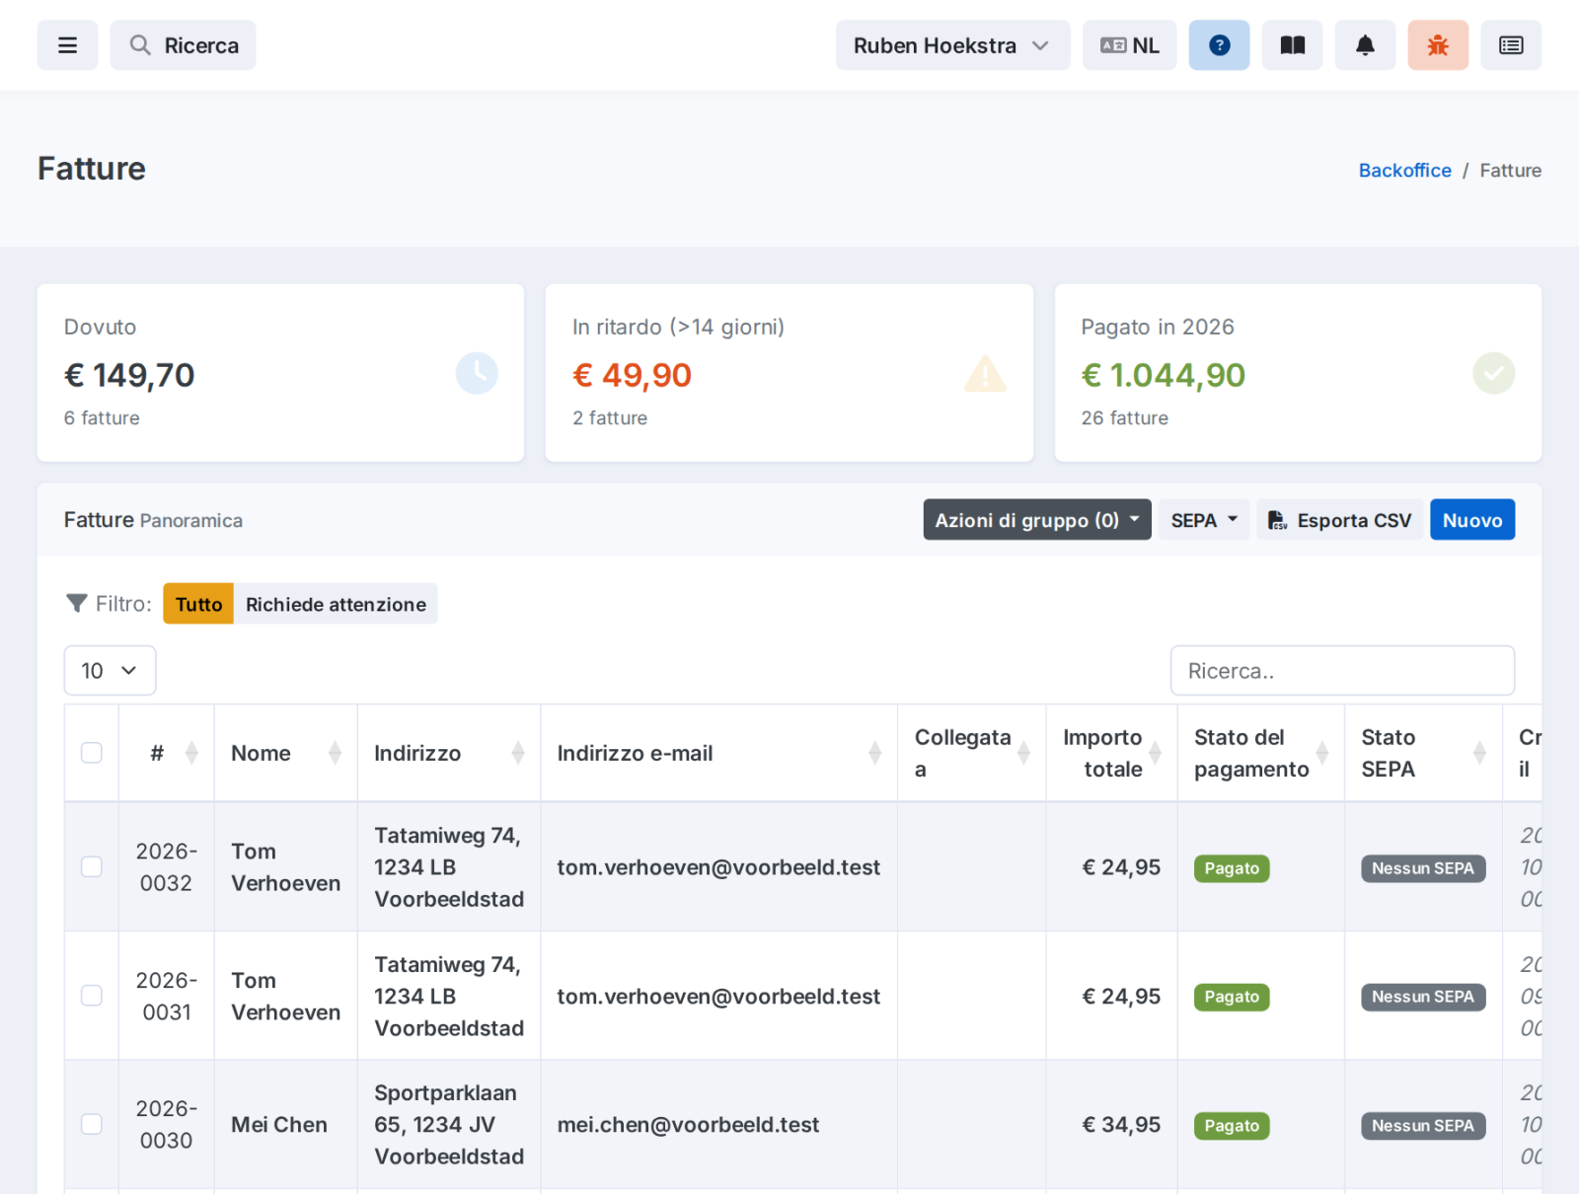Viewport: 1579px width, 1194px height.
Task: Check the box for invoice 2026-0032
Action: click(92, 866)
